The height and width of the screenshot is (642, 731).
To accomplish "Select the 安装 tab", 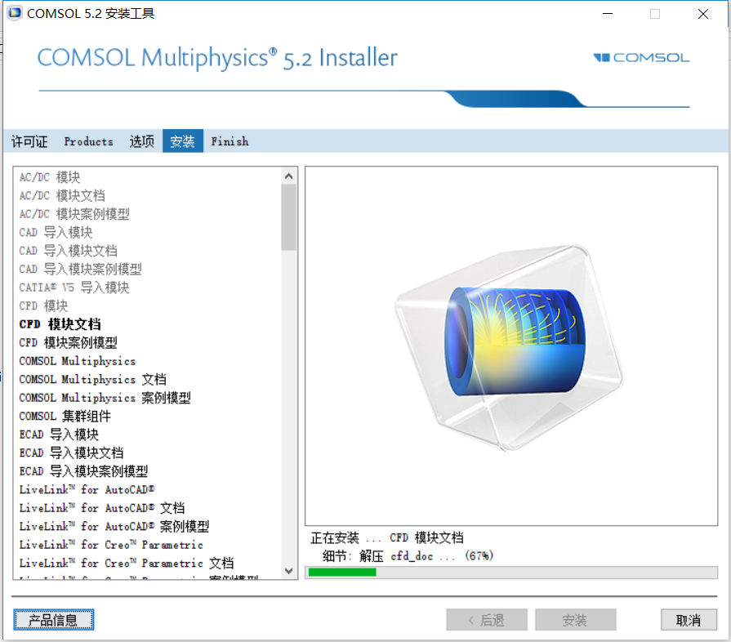I will 183,141.
